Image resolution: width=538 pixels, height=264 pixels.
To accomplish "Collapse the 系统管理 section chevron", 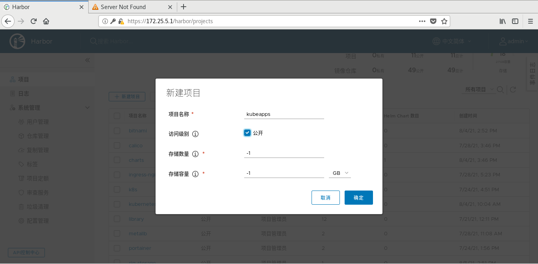I will pos(87,107).
